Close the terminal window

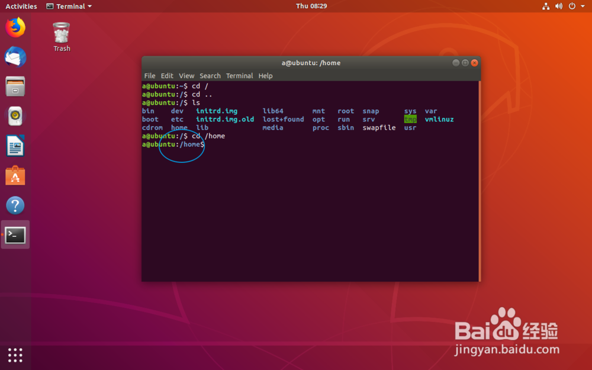(475, 63)
